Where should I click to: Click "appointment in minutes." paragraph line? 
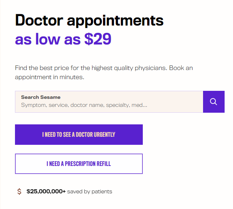pyautogui.click(x=50, y=77)
